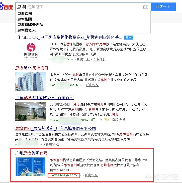This screenshot has height=183, width=182.
Task: Click the blue 官网 badge icon
Action: (x=128, y=38)
